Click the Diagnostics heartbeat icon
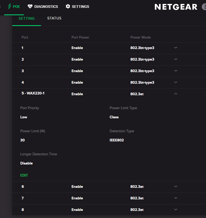Viewport: 206px width, 218px height. click(30, 6)
